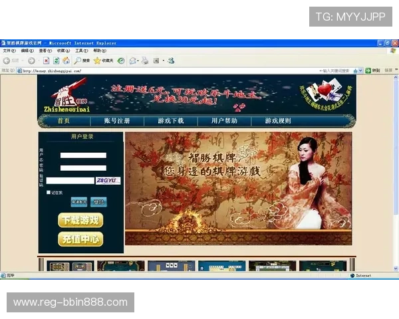Click the 链接 Links toolbar label
Viewport: 399px width, 319px height.
point(388,70)
